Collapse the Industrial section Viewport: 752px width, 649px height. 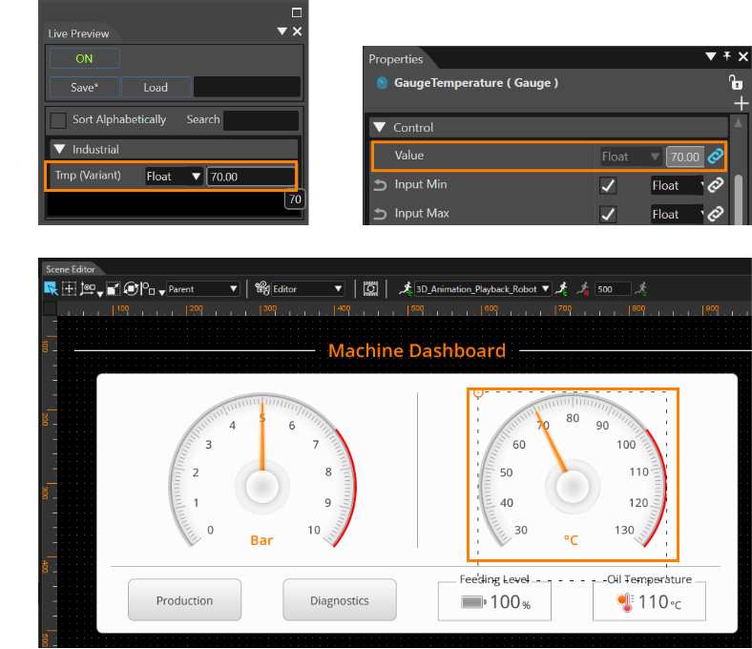click(x=59, y=149)
